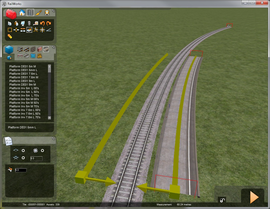Select the gradient angle tool
Screen dimensions: 270x209
pyautogui.click(x=49, y=30)
